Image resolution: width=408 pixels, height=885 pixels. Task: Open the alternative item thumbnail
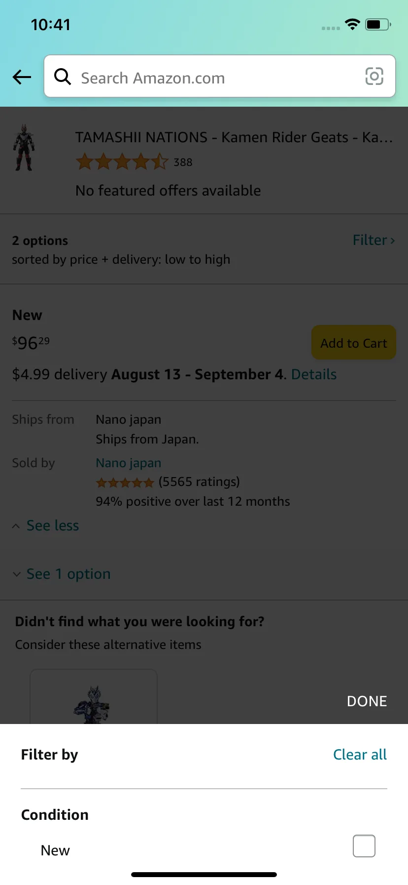(94, 701)
